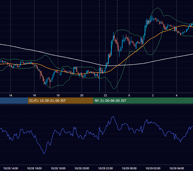Click hour label 22 on chart axis
This screenshot has width=193, height=171.
(x=105, y=95)
